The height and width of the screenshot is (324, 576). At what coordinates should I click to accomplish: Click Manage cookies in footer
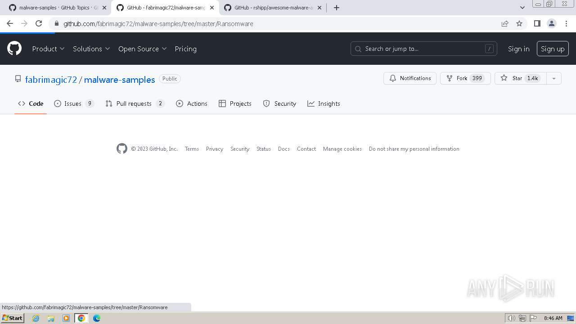pyautogui.click(x=342, y=149)
